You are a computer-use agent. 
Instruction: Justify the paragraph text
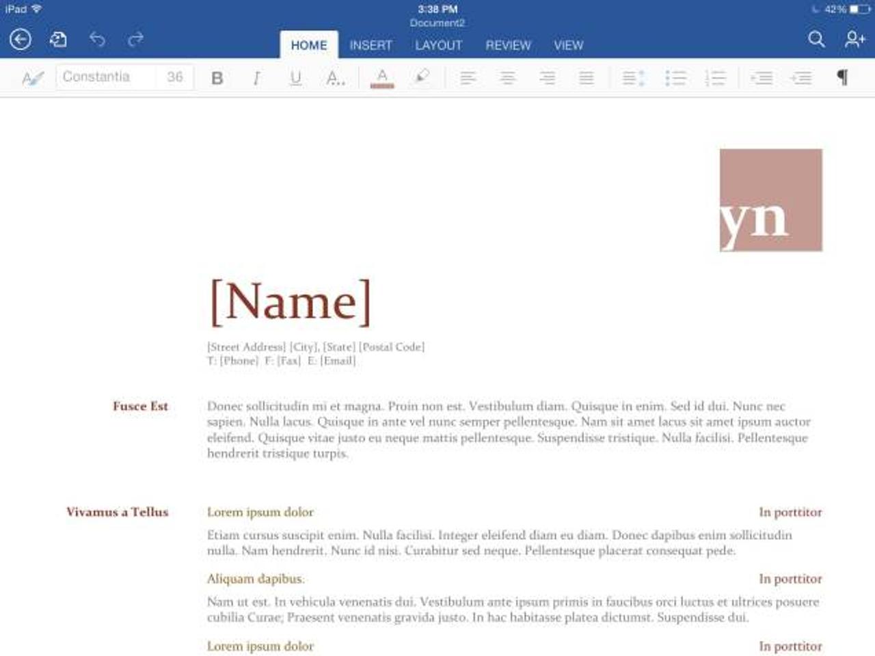(587, 78)
